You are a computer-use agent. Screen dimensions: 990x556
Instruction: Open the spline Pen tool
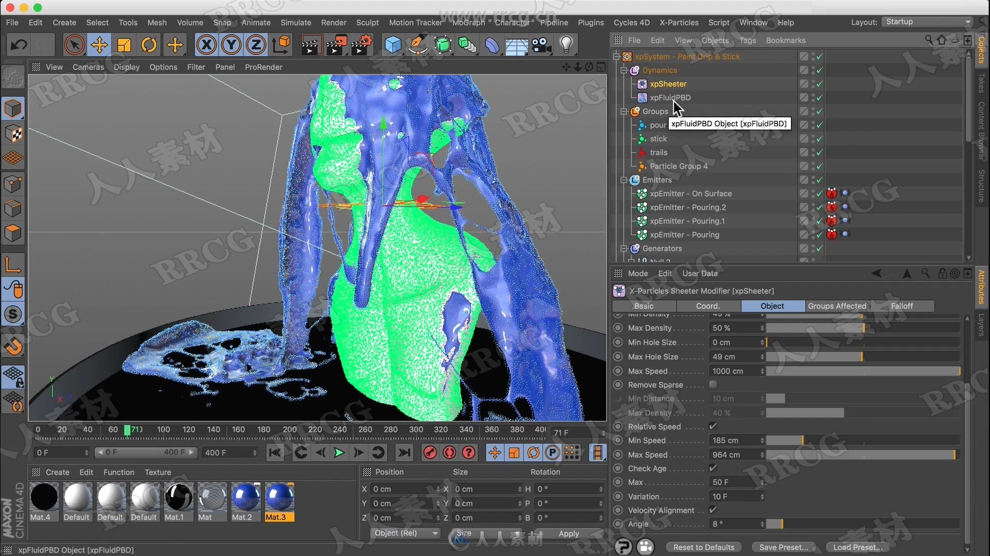click(x=418, y=45)
